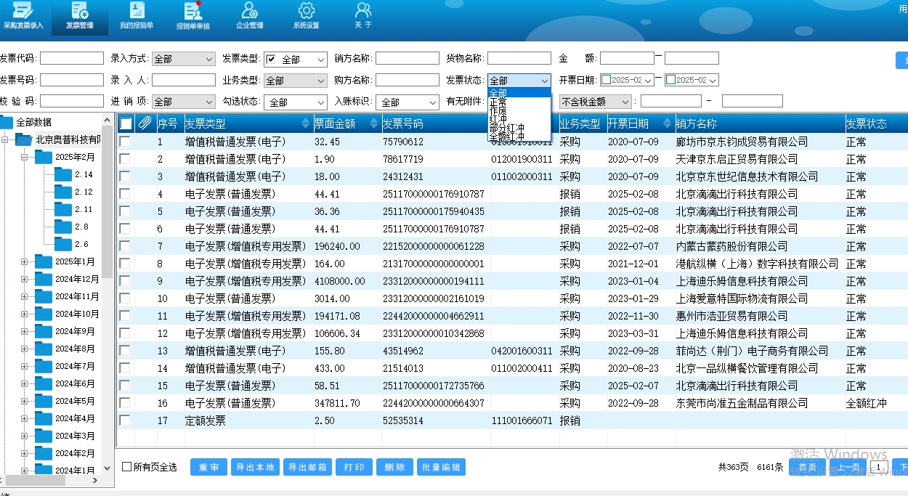Open 我的报销单 toolbar icon

click(x=137, y=16)
